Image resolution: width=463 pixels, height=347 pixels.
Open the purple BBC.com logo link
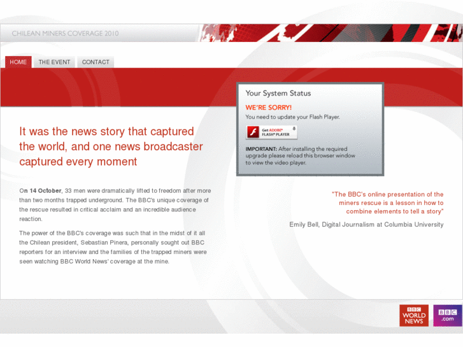pos(448,316)
